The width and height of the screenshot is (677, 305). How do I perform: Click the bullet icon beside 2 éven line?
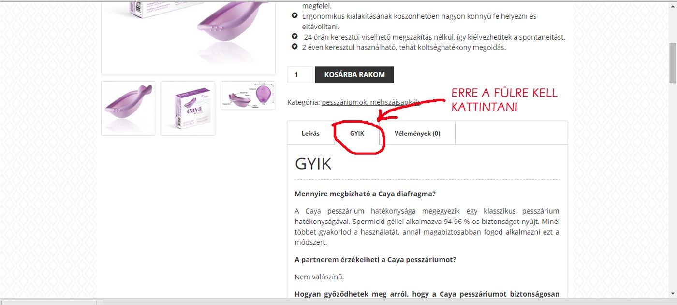[x=294, y=47]
